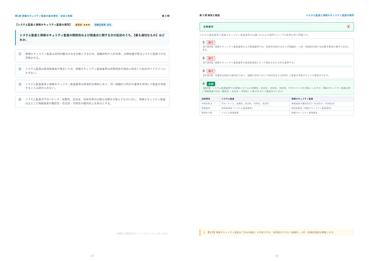Click the '誤り' badge in explanation ①
Image resolution: width=369 pixels, height=261 pixels.
tap(211, 43)
